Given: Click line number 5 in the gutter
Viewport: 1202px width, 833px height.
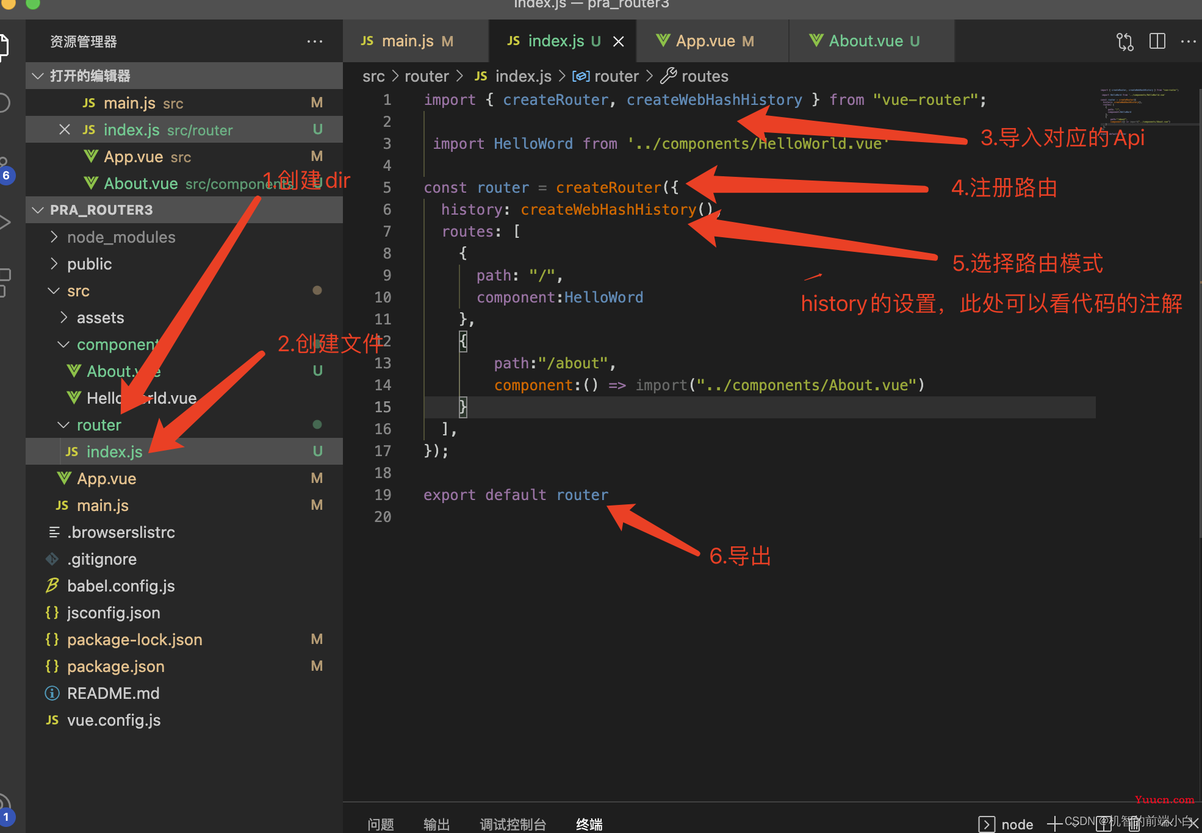Looking at the screenshot, I should 387,187.
